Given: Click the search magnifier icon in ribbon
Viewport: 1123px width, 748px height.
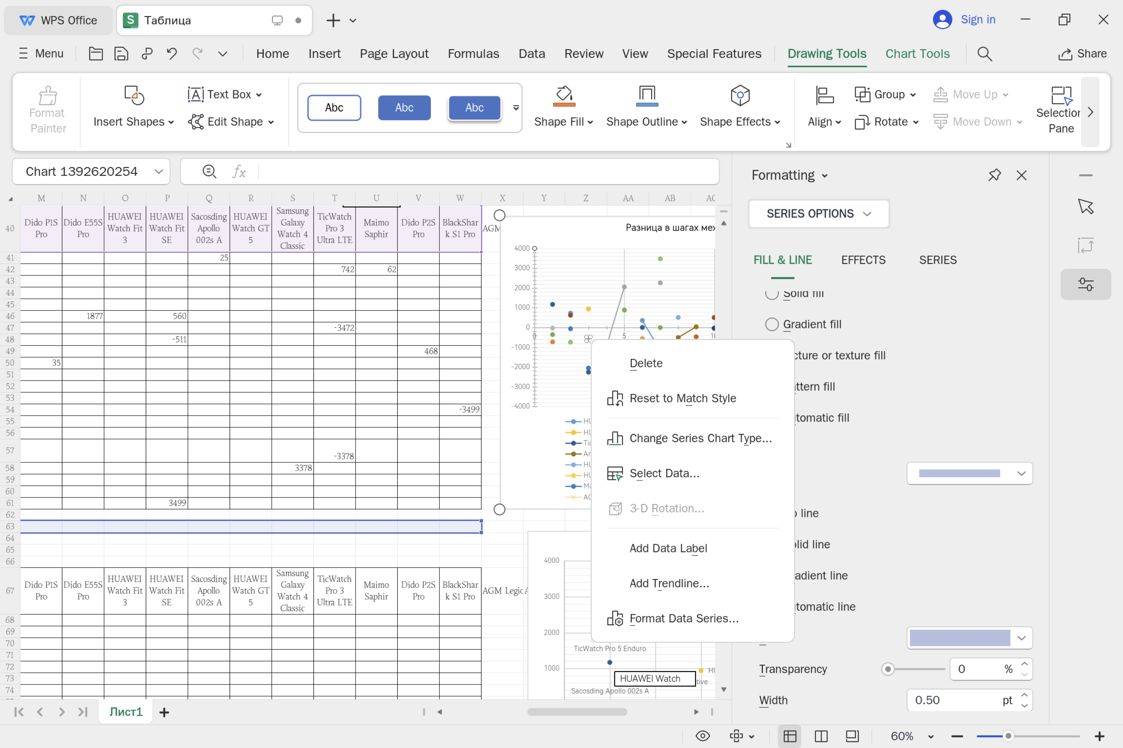Looking at the screenshot, I should [985, 53].
